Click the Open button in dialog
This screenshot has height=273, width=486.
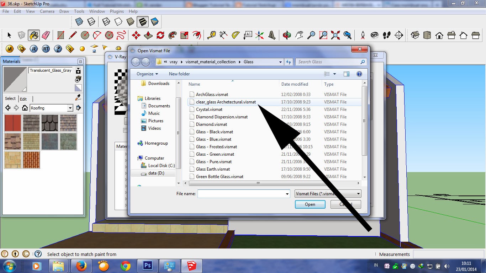tap(310, 204)
